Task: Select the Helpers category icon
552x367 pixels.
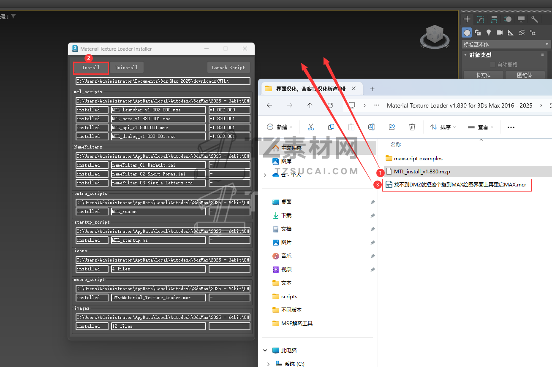Action: point(511,32)
